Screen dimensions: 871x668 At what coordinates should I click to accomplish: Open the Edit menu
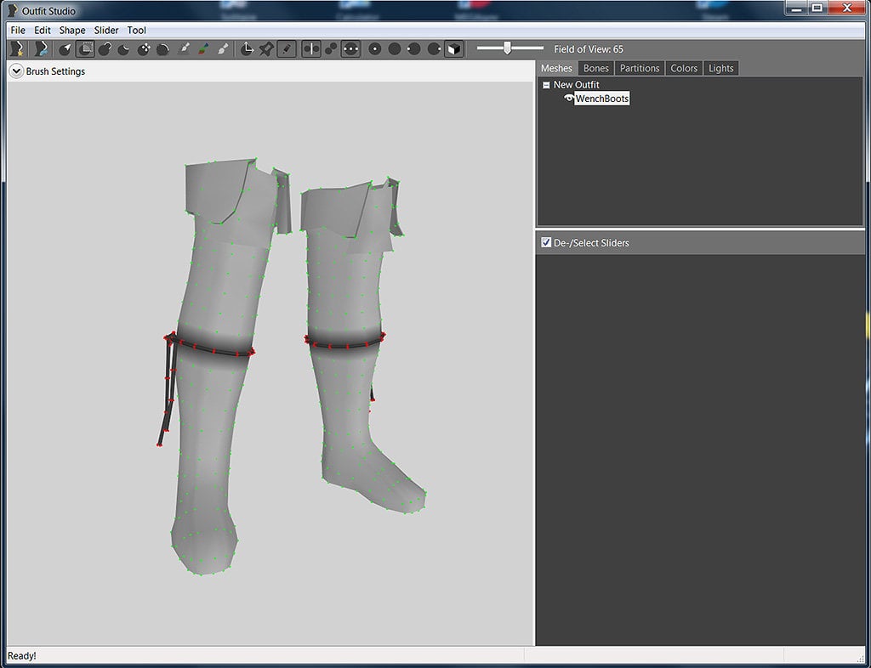(43, 30)
